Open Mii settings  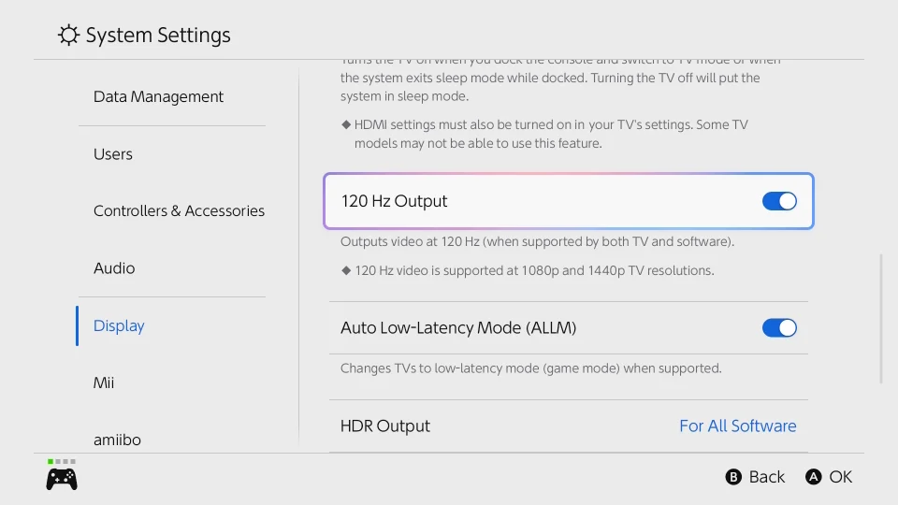tap(103, 382)
